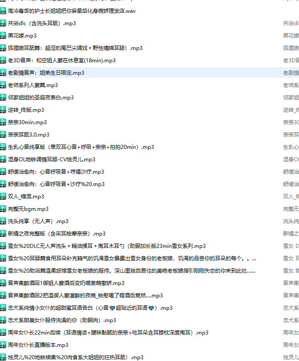Image resolution: width=299 pixels, height=361 pixels.
Task: Click the icon of 老剧情音声：姐弟生日限定.mp3
Action: [3, 73]
